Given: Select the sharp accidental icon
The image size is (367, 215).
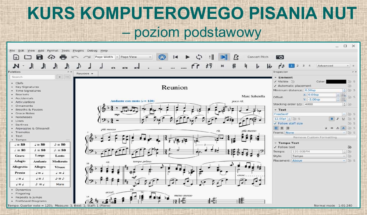Looking at the screenshot, I should coord(234,66).
